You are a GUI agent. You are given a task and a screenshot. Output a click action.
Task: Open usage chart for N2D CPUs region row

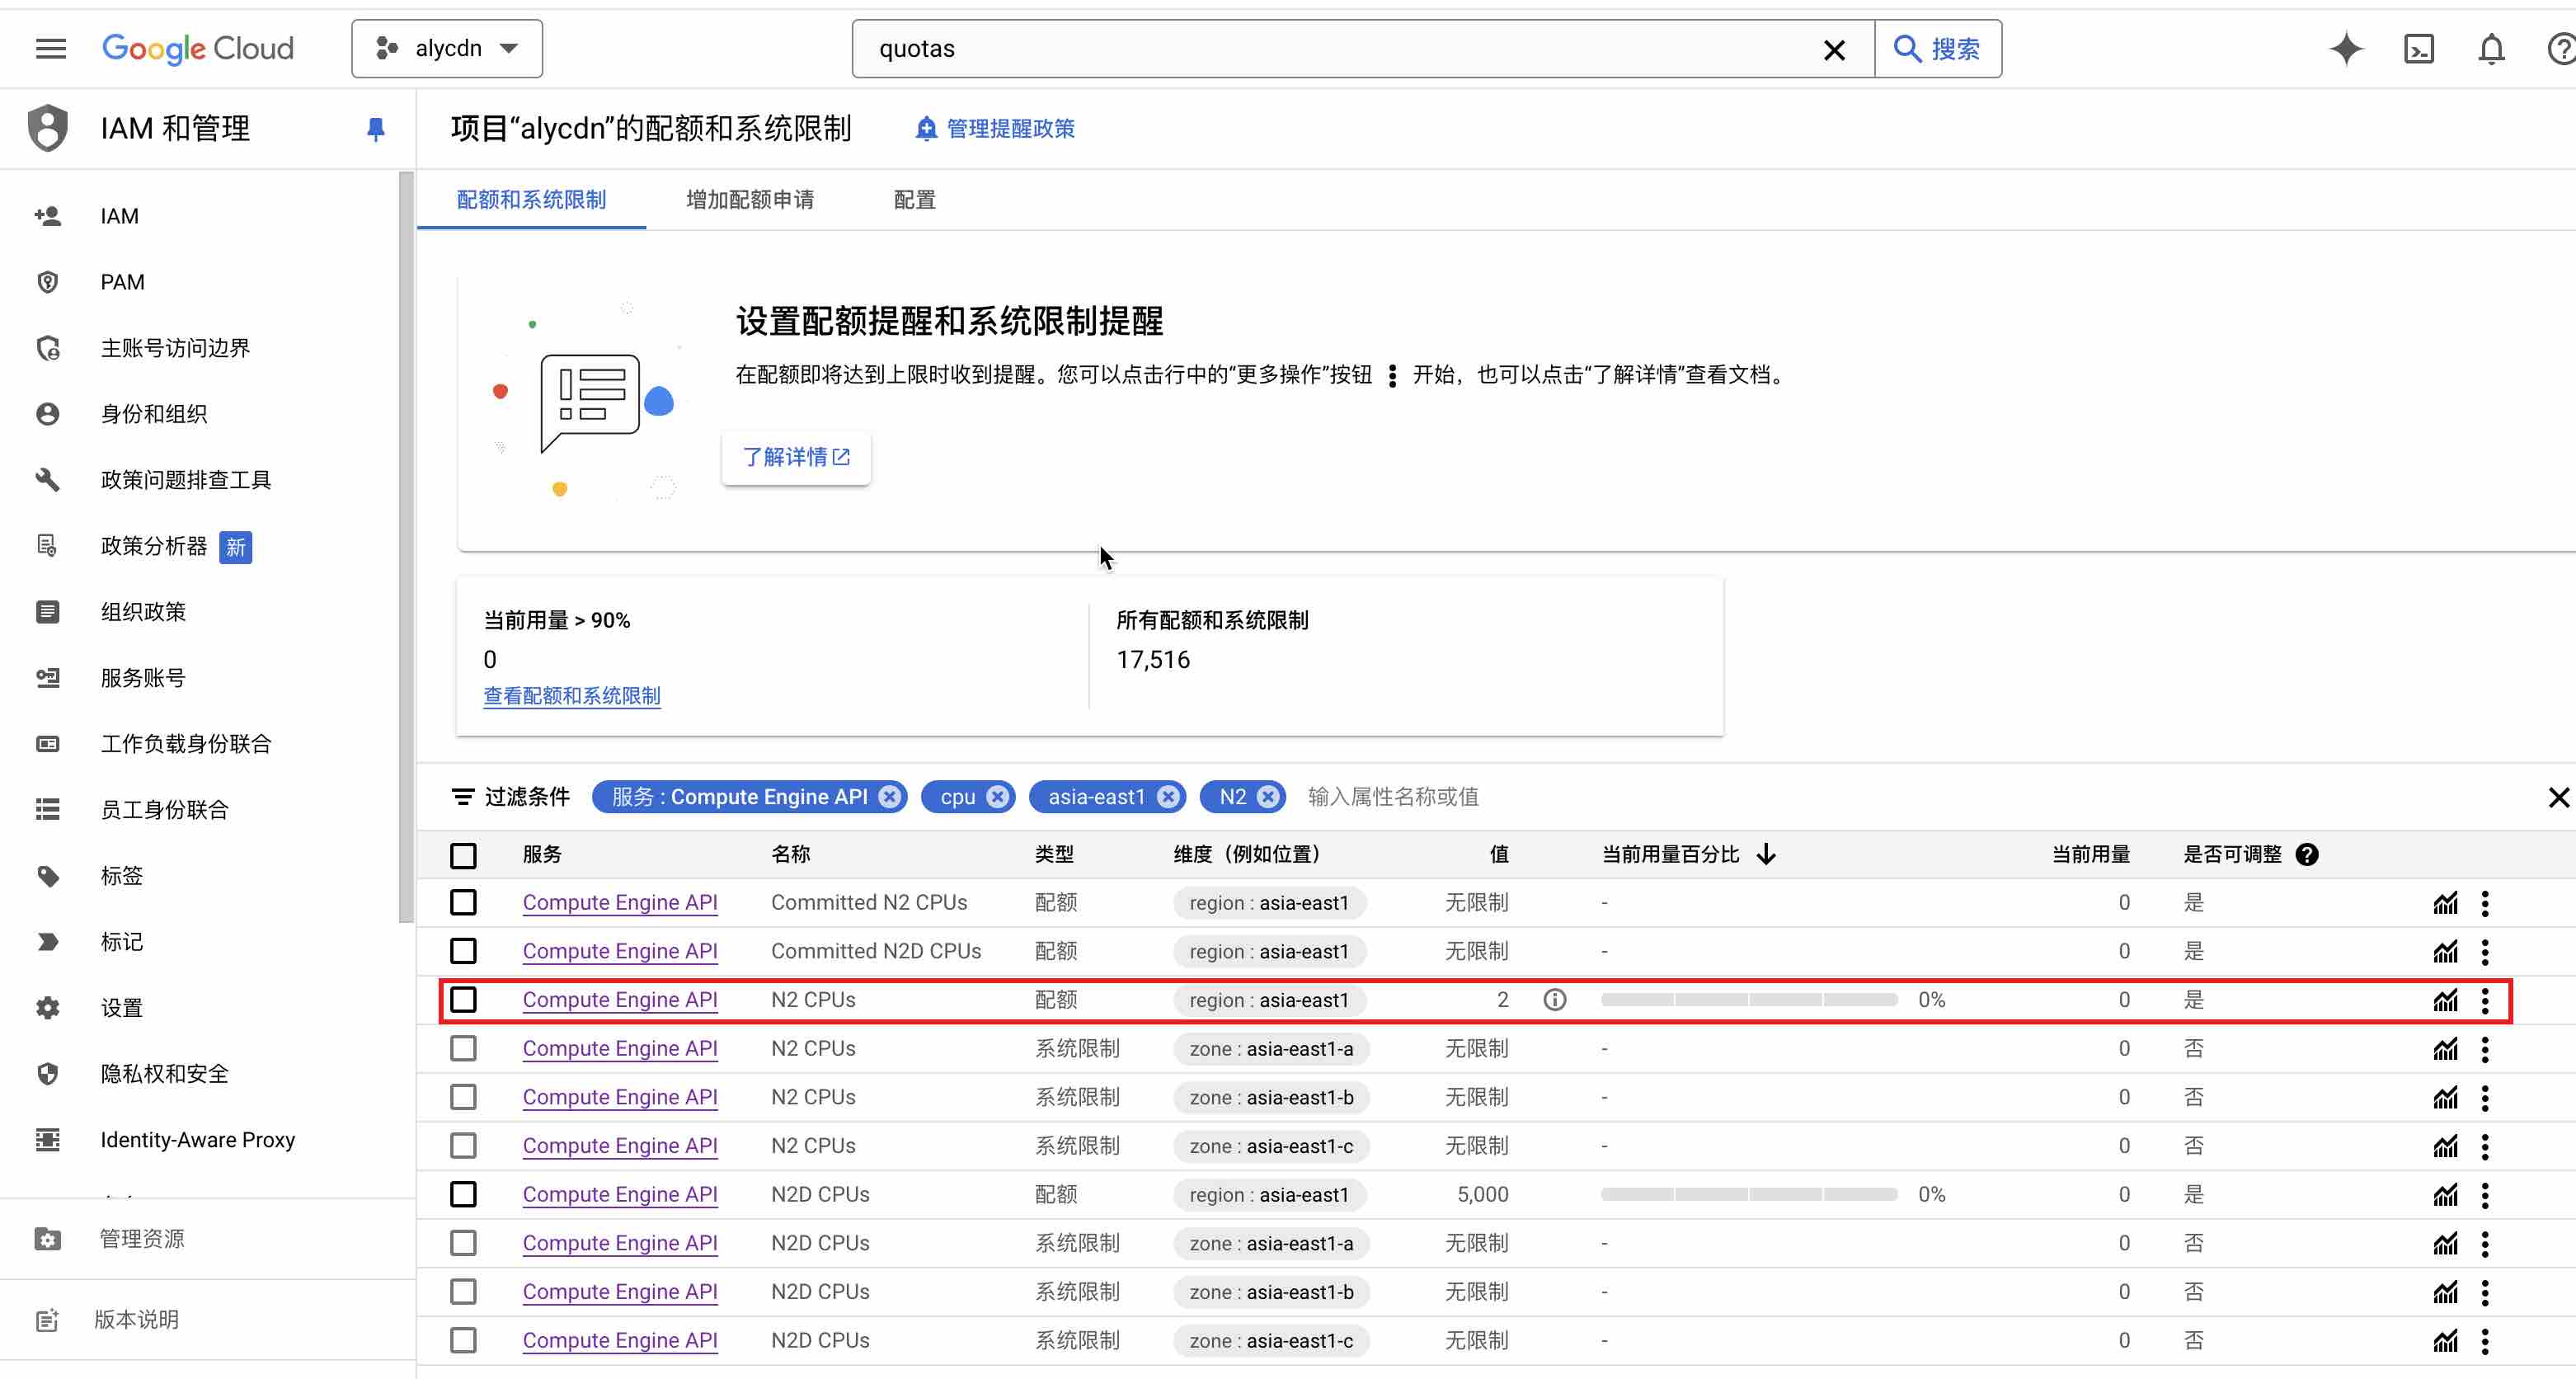[2445, 1195]
